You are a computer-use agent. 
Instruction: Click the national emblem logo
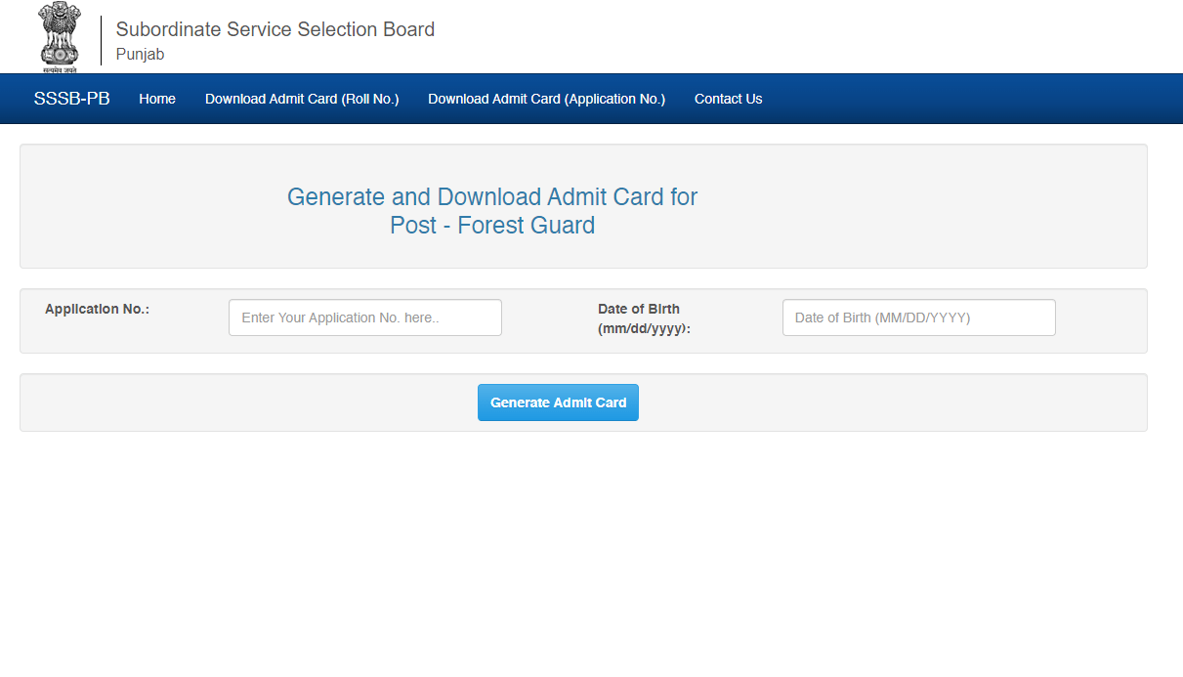coord(60,37)
